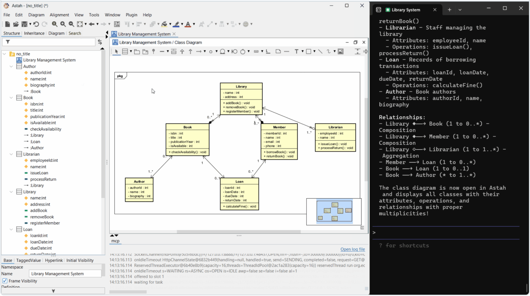This screenshot has width=530, height=296.
Task: Choose the Rectangle drawing tool
Action: (309, 51)
